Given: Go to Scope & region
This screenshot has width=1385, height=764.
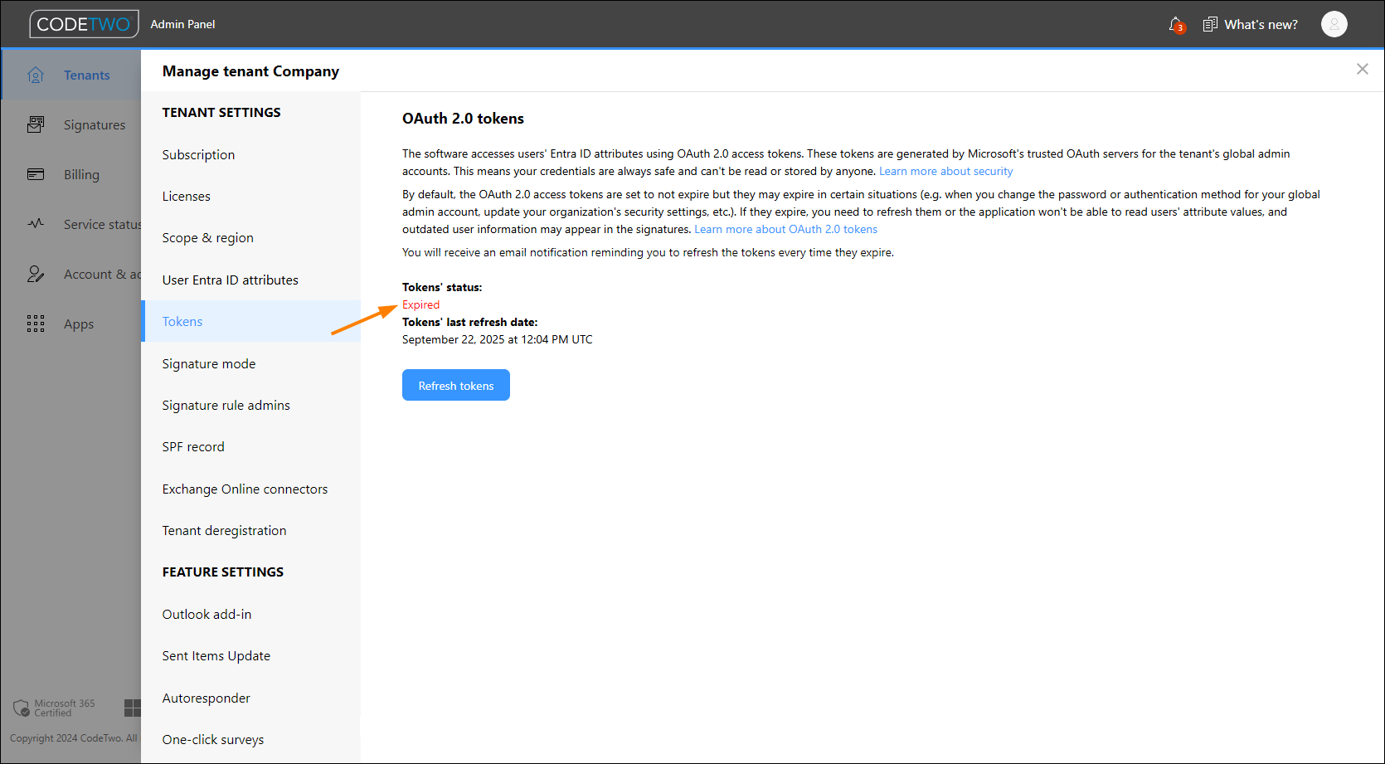Looking at the screenshot, I should click(250, 237).
